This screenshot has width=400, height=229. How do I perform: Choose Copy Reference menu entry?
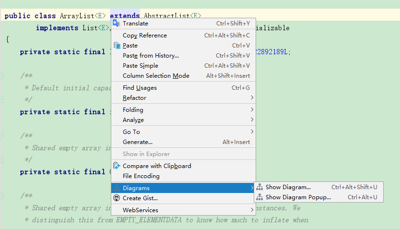(x=183, y=35)
